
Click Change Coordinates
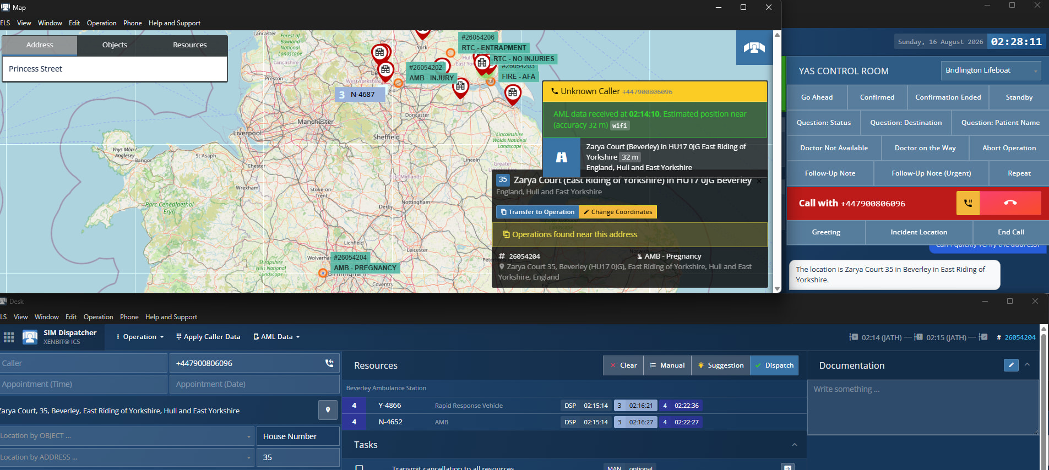618,212
